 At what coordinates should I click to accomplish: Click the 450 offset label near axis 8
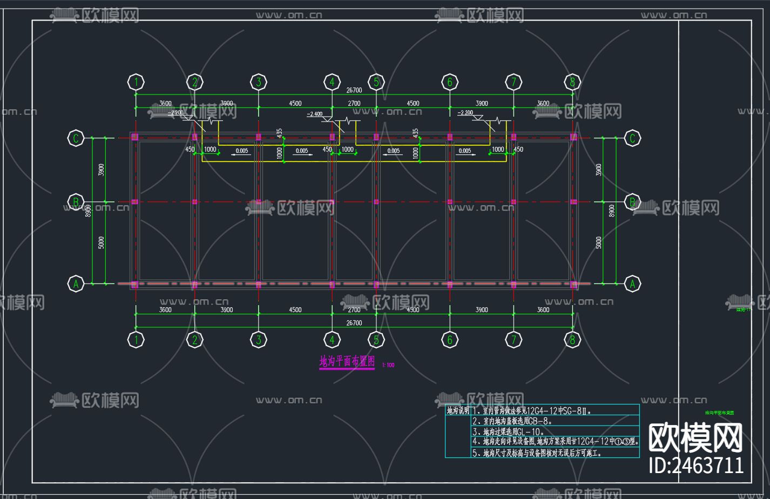(x=518, y=150)
